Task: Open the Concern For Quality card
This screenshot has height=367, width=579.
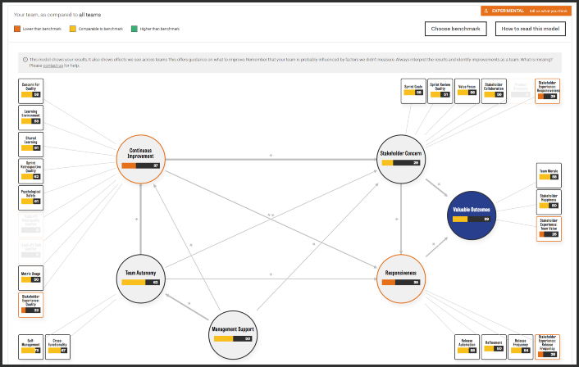Action: point(30,91)
